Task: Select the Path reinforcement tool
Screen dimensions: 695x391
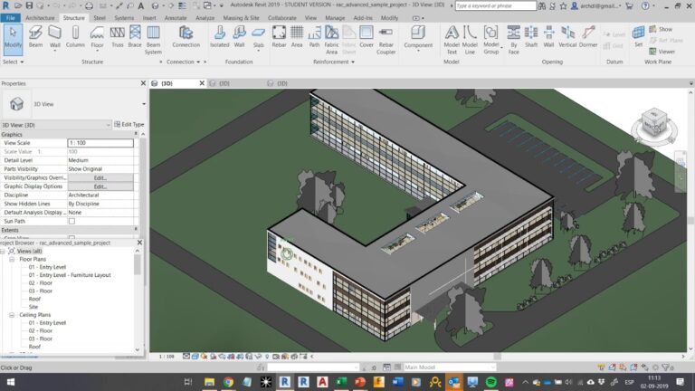Action: (314, 37)
